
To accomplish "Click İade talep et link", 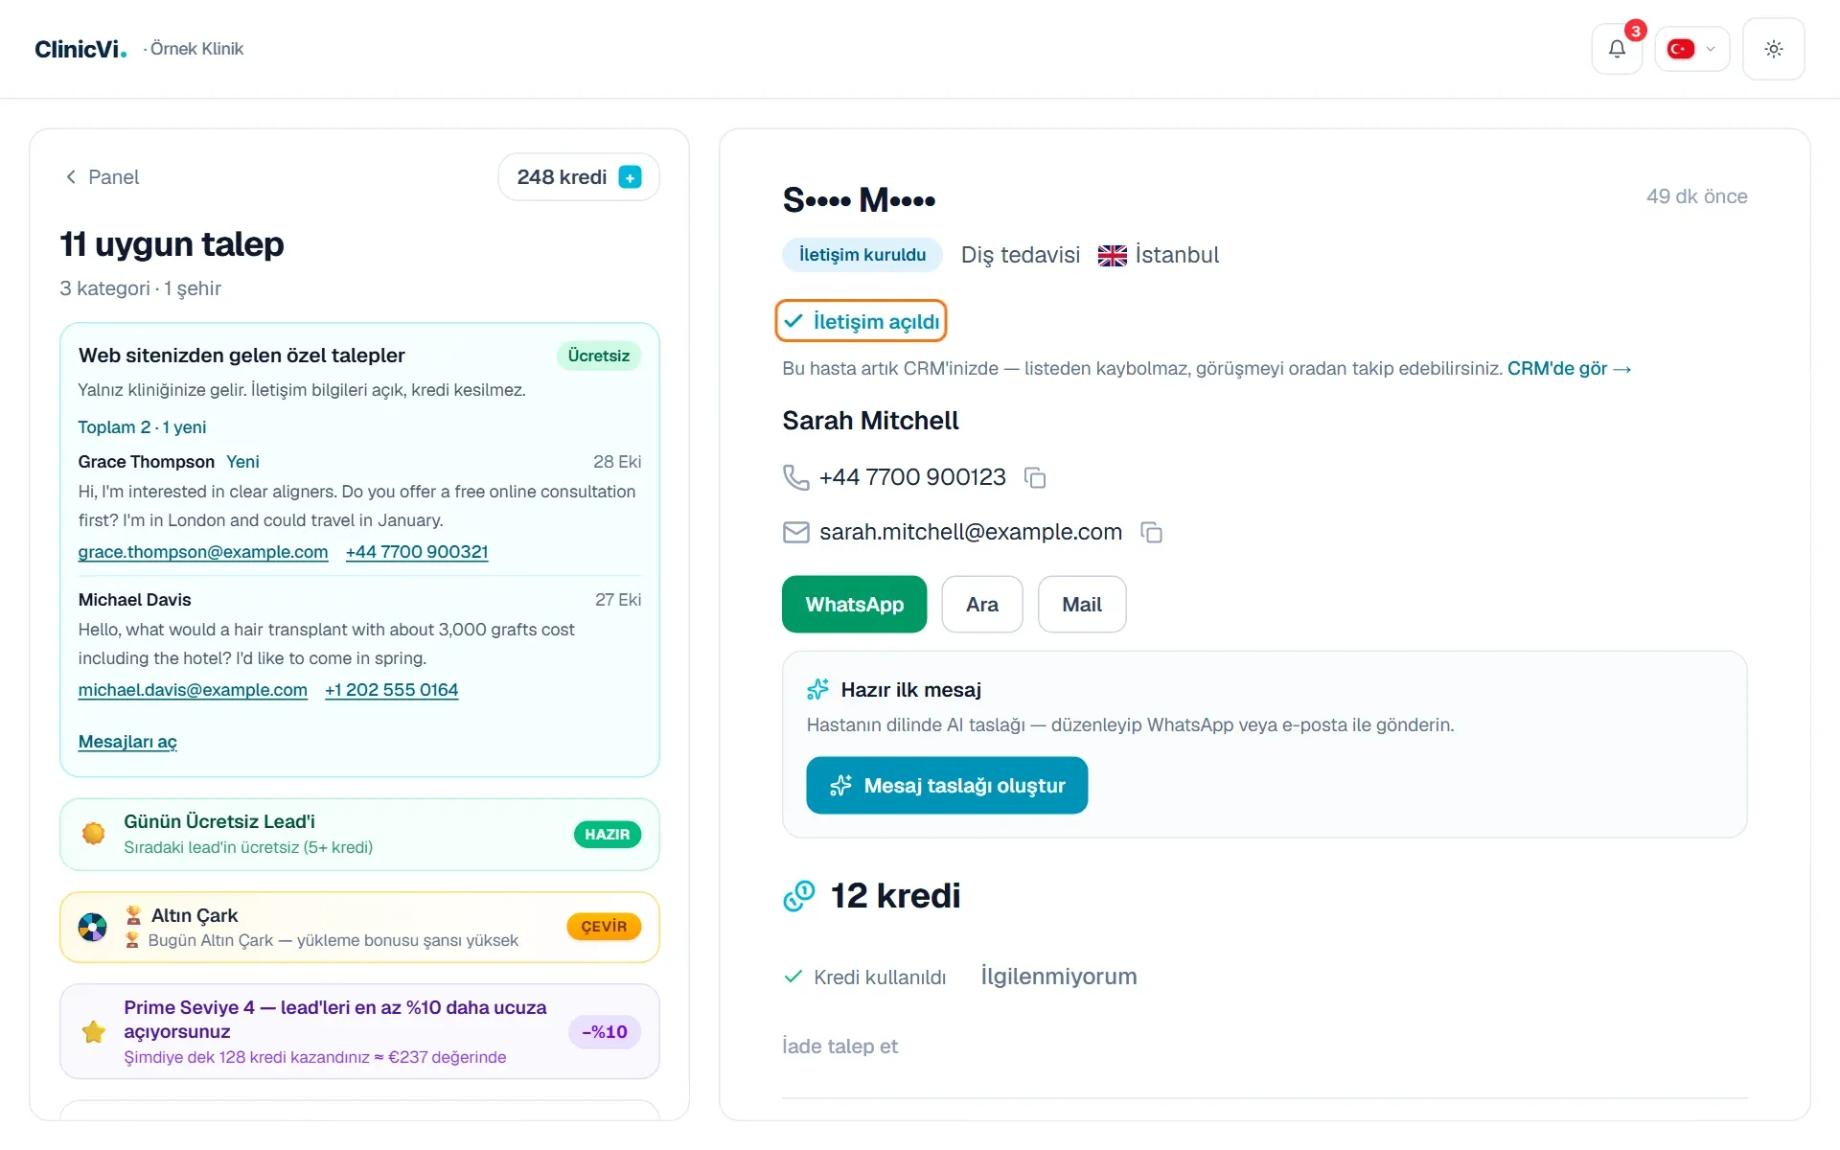I will [x=840, y=1046].
